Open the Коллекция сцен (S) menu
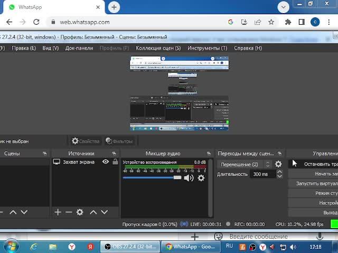 pos(158,48)
